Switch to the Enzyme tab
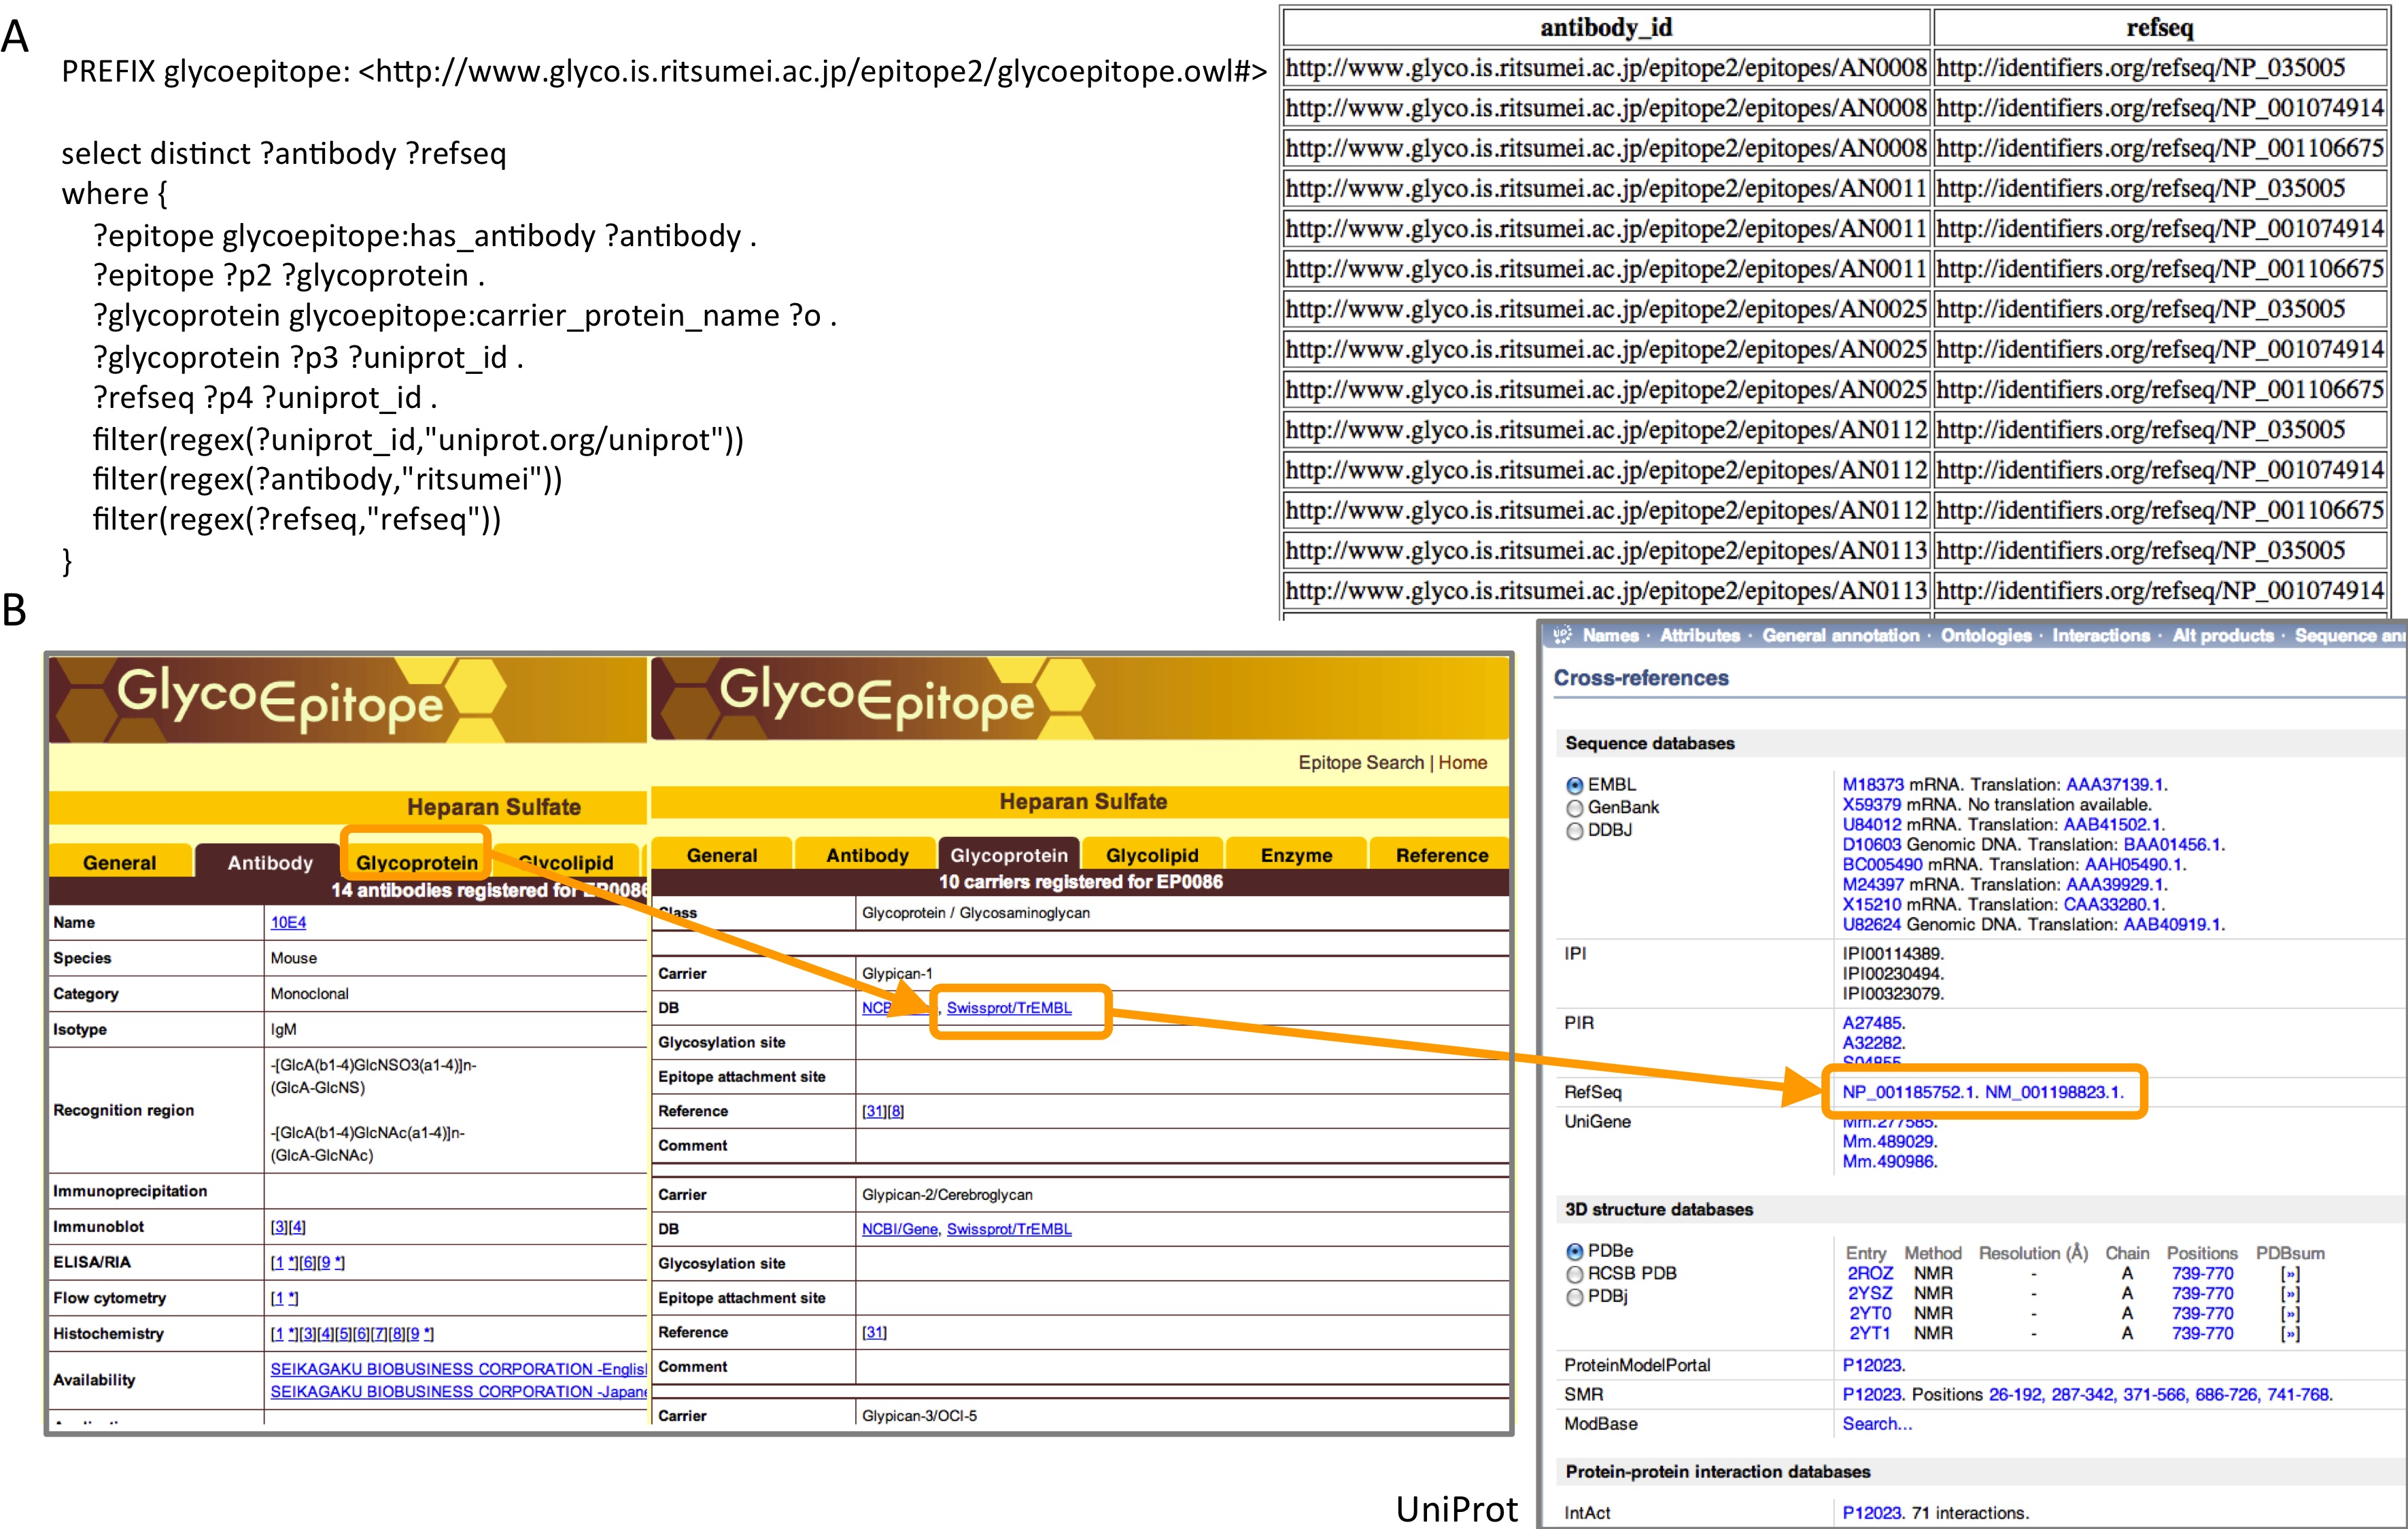2408x1529 pixels. click(x=1296, y=855)
